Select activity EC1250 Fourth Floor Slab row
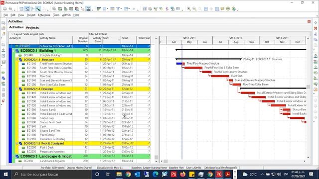Image resolution: width=319 pixels, height=179 pixels. (x=84, y=68)
